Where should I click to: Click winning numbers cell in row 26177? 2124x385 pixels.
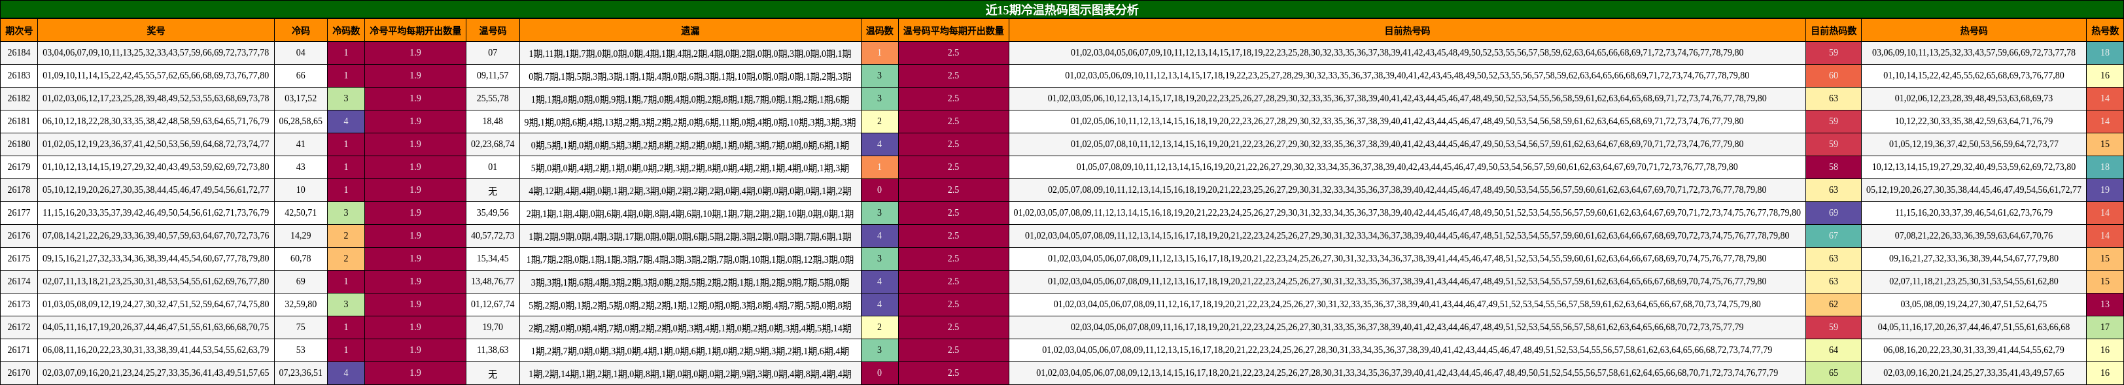click(x=156, y=212)
